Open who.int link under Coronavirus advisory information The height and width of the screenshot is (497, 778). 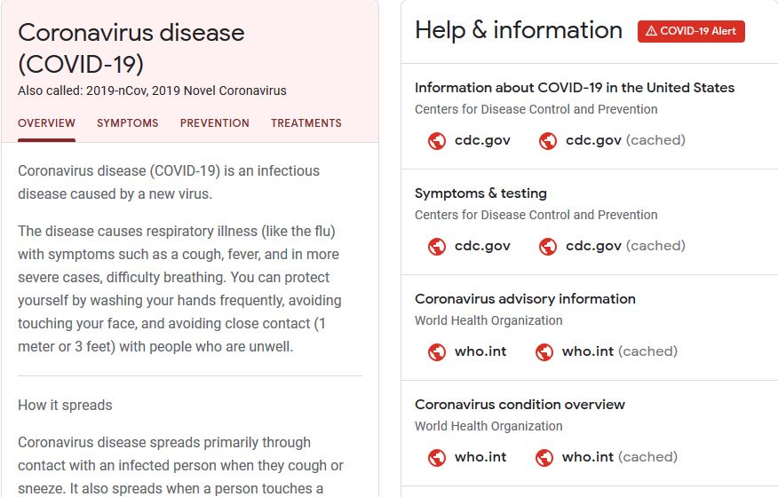point(480,351)
